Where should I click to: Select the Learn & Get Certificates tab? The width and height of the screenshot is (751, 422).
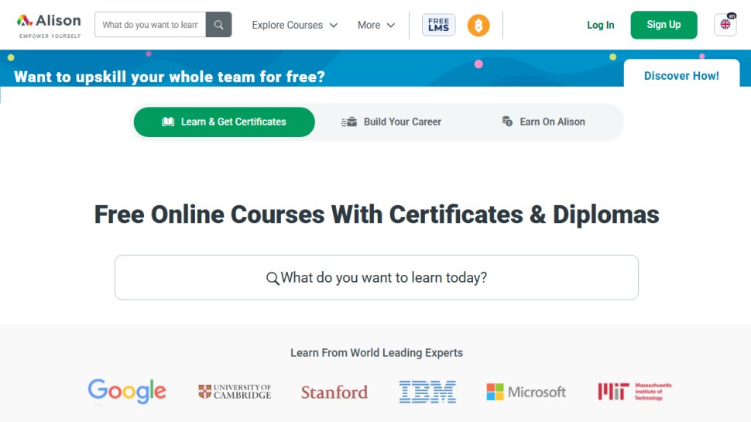click(x=225, y=122)
